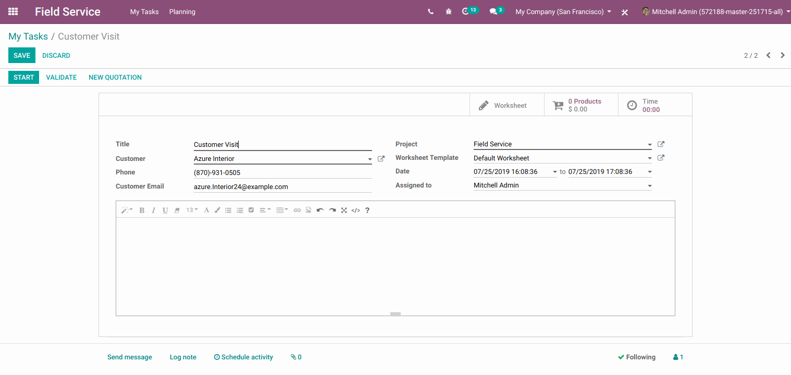This screenshot has height=375, width=791.
Task: Go to My Tasks via breadcrumb
Action: click(x=28, y=36)
